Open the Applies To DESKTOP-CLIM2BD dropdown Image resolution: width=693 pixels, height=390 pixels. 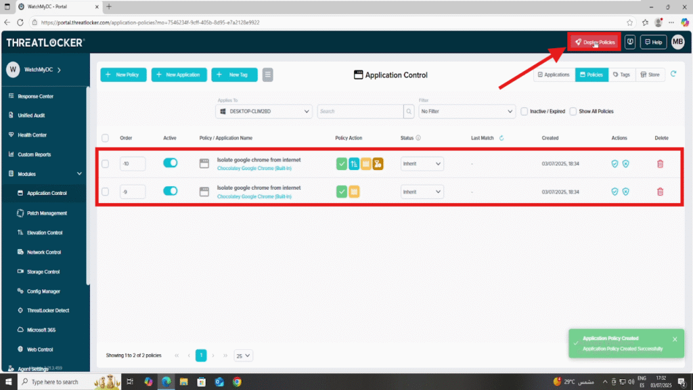(x=264, y=112)
